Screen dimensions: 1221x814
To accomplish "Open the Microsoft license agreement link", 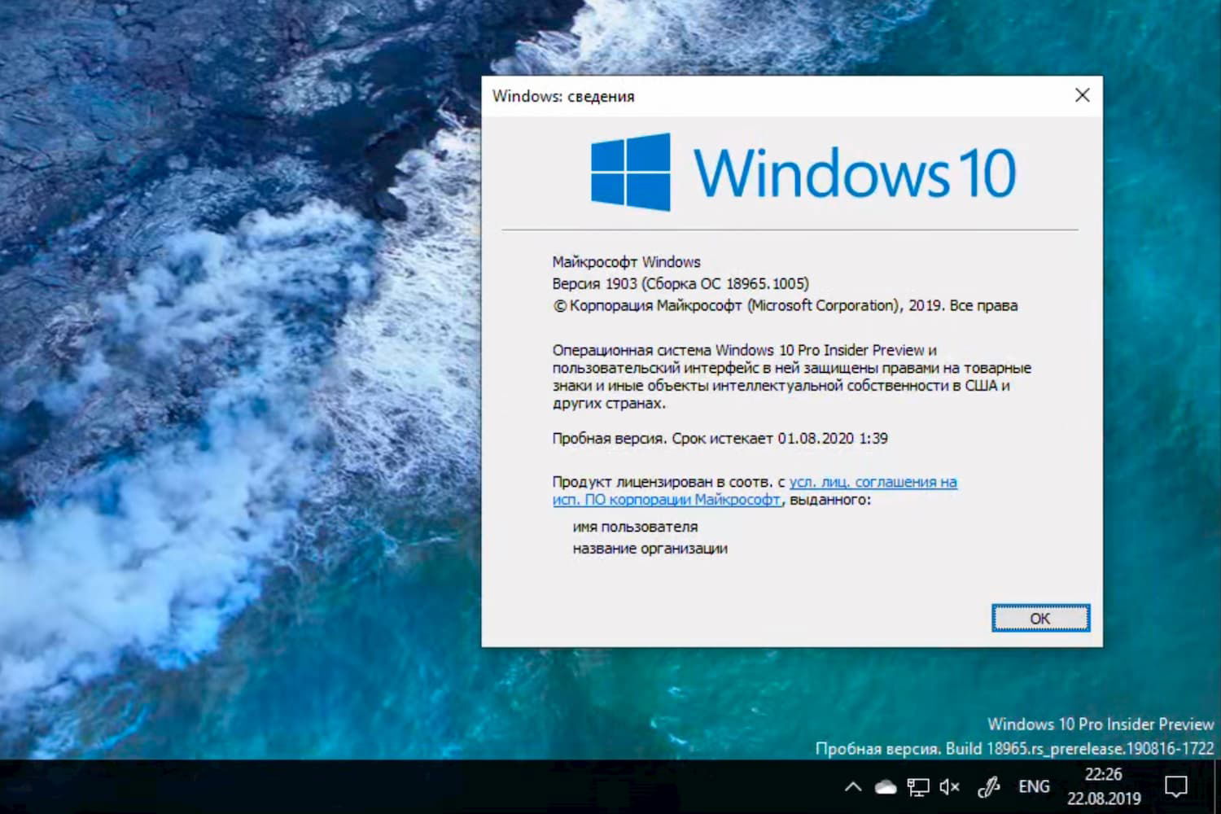I will pyautogui.click(x=873, y=482).
